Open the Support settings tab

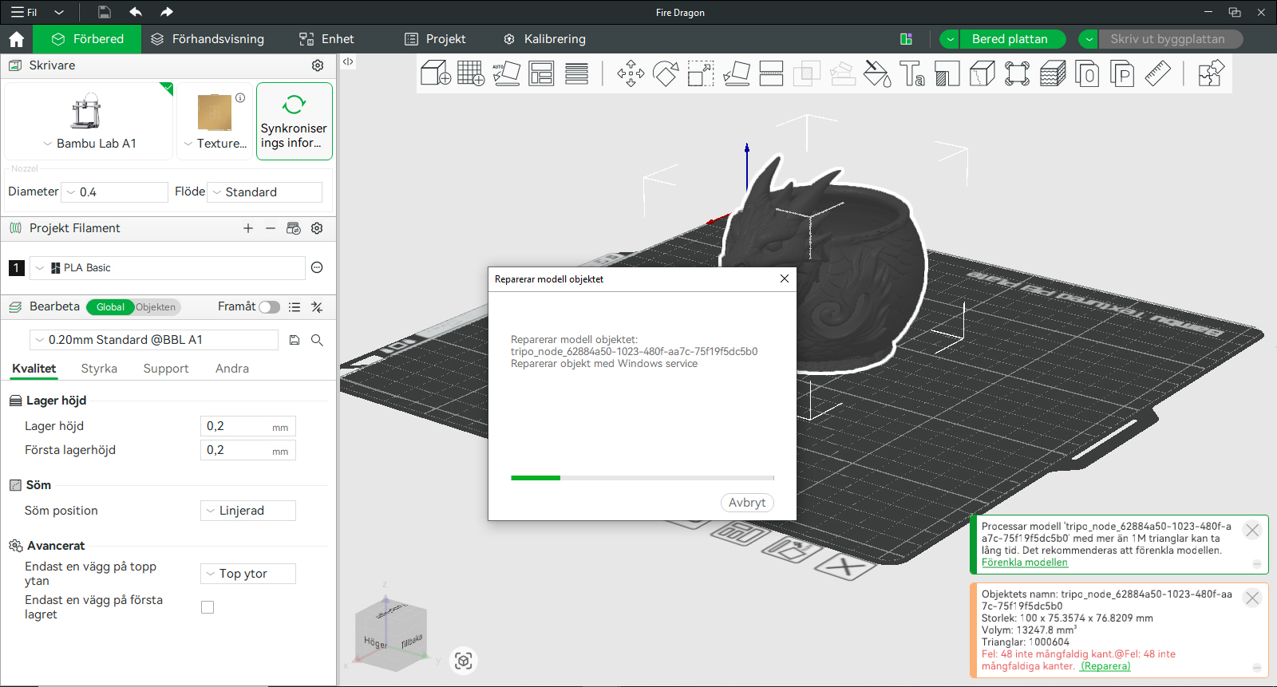point(166,369)
